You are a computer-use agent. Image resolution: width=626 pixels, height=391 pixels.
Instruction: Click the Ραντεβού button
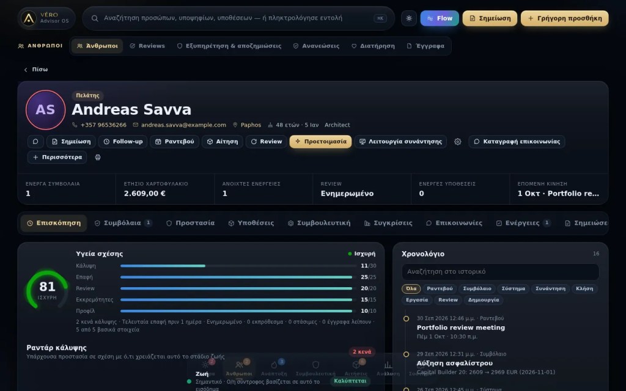(174, 142)
